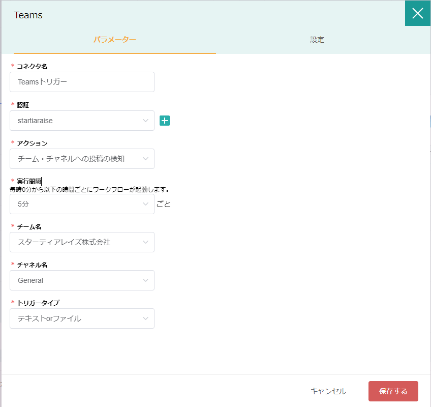Screen dimensions: 431x407
Task: Click the コネクタ名 input field
Action: 82,82
